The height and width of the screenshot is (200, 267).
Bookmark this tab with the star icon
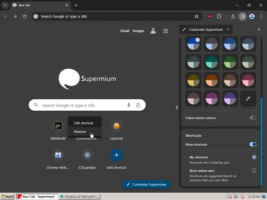click(x=197, y=16)
